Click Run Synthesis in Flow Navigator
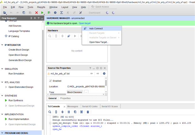Image resolution: width=195 pixels, height=135 pixels. click(16, 100)
